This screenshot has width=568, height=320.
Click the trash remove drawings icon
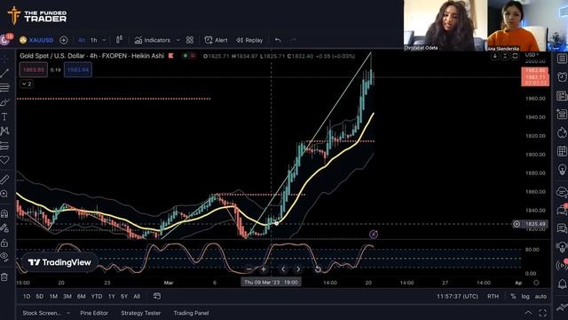click(4, 277)
